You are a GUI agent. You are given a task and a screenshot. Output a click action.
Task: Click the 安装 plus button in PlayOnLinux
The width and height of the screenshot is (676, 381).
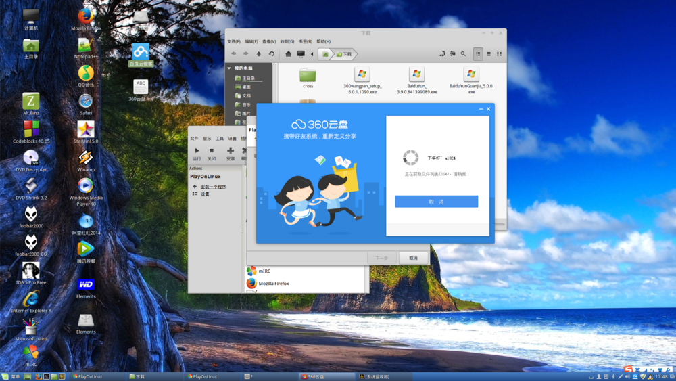(231, 154)
